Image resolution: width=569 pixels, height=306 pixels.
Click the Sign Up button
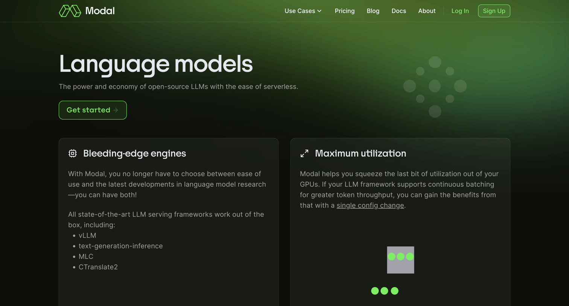494,11
